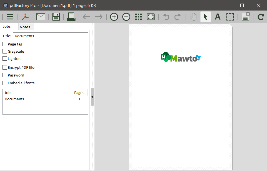Go to the next page with the right arrow

coord(99,17)
